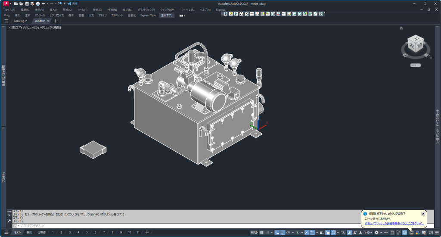This screenshot has height=237, width=441.
Task: Expand the quick access toolbar customize arrow
Action: 64,3
